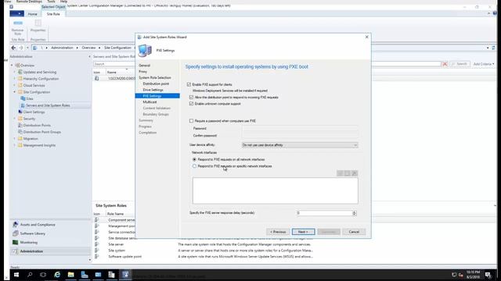Click the Software update point row icon
This screenshot has height=281, width=501.
[x=97, y=257]
